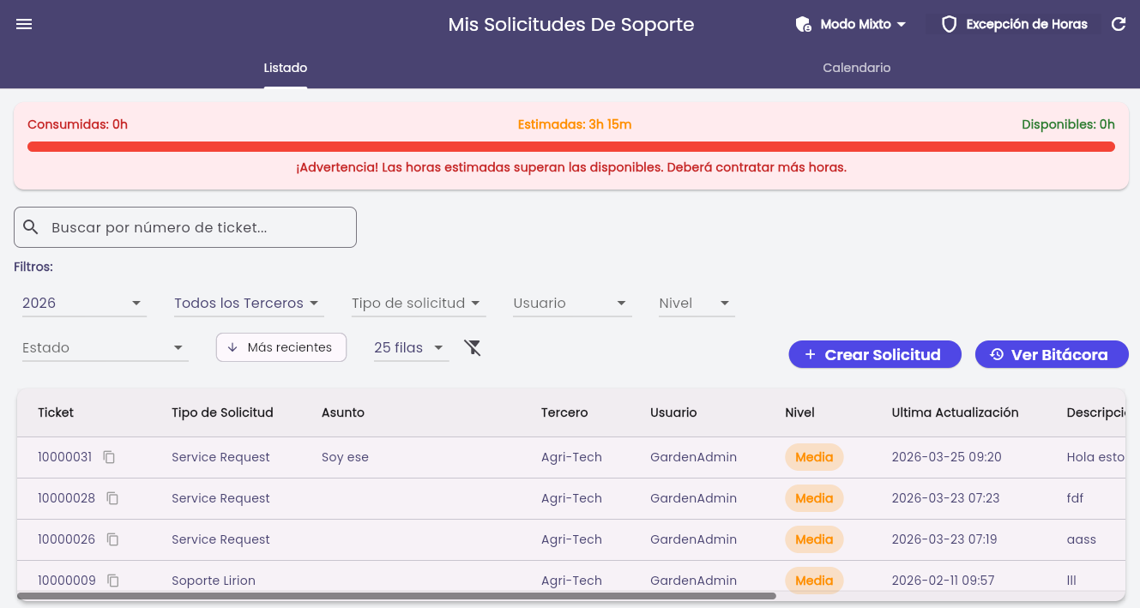Image resolution: width=1140 pixels, height=608 pixels.
Task: Open the Todos los Terceros dropdown
Action: (247, 304)
